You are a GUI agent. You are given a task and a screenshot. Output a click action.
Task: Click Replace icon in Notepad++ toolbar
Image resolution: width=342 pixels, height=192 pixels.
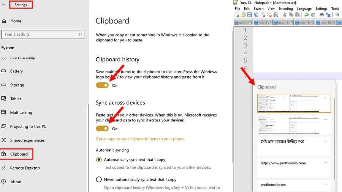(328, 14)
